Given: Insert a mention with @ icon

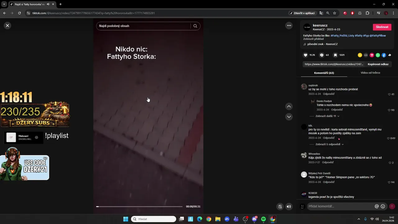Looking at the screenshot, I should (x=377, y=206).
